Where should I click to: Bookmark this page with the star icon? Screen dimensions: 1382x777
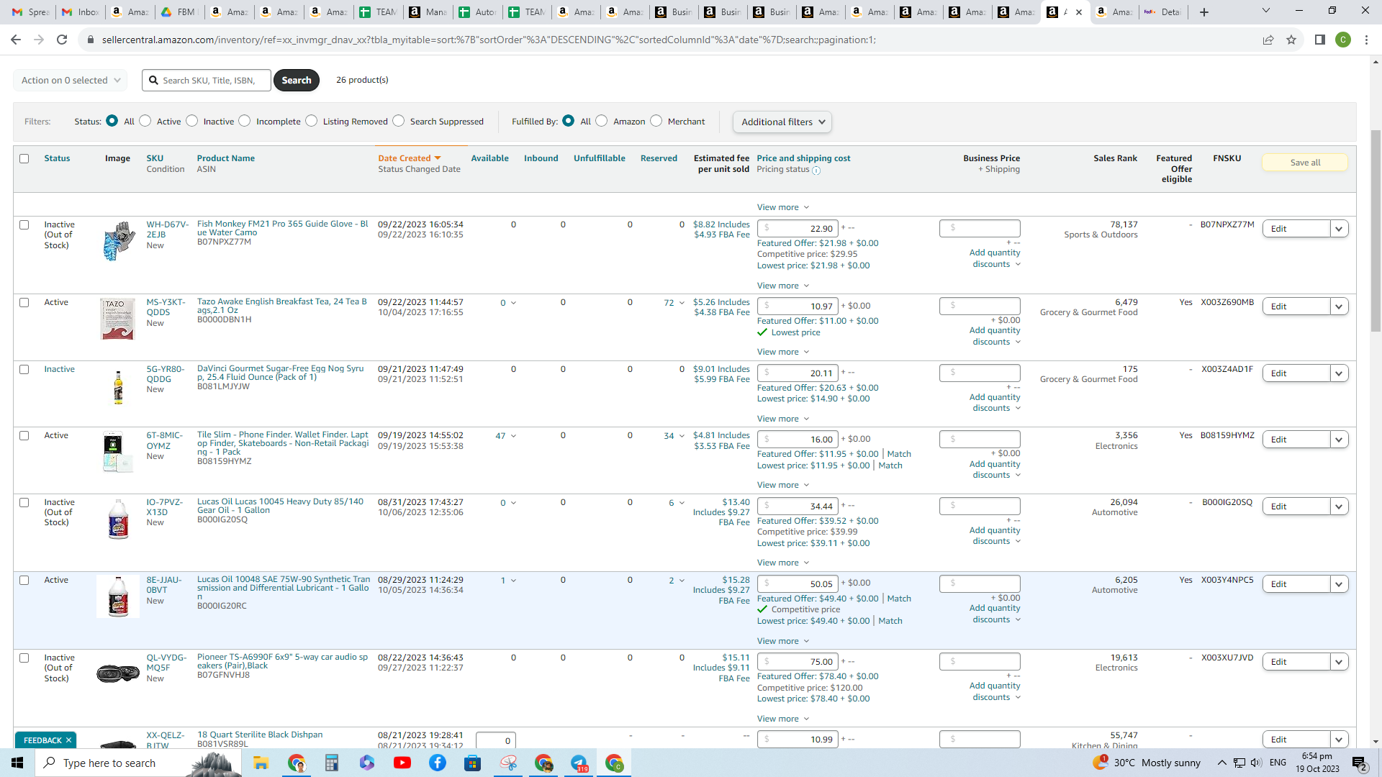click(1291, 40)
